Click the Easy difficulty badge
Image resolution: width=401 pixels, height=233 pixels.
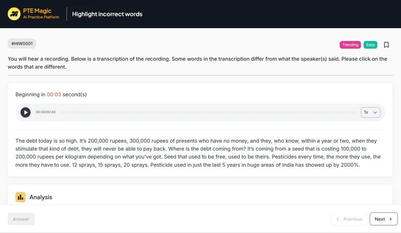(370, 45)
